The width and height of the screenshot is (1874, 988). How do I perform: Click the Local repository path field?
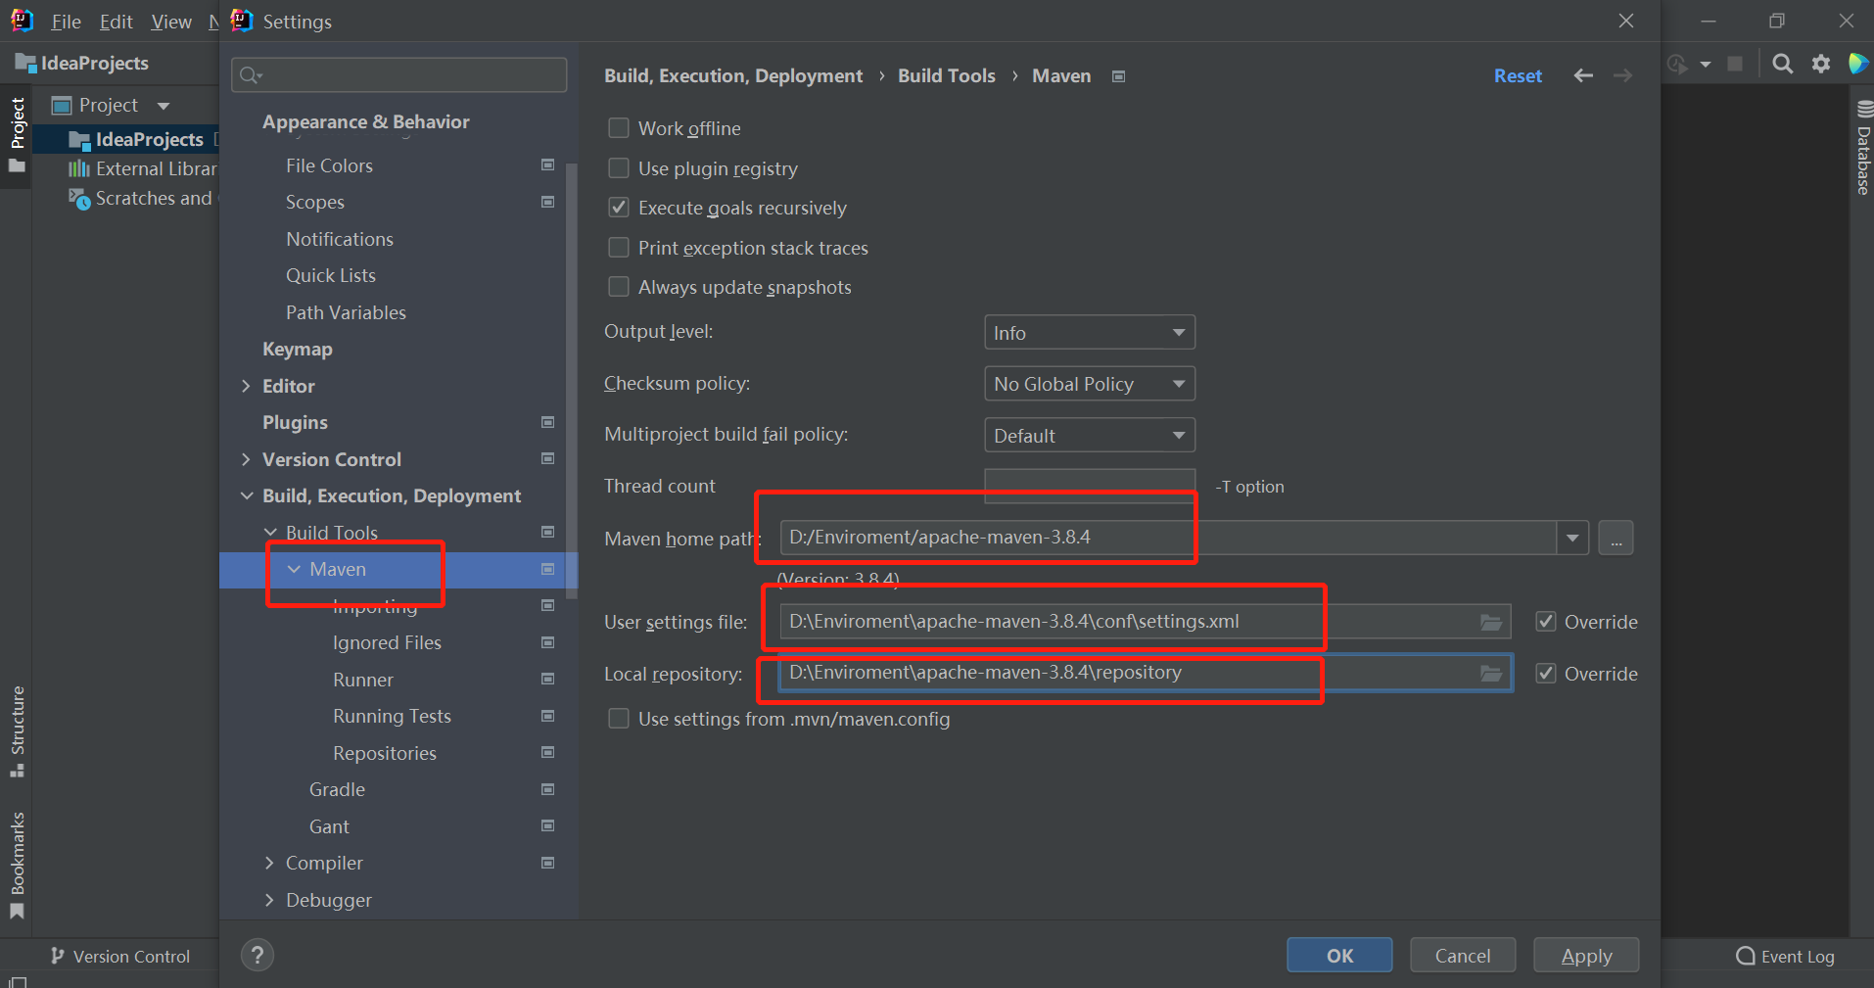(x=1146, y=673)
